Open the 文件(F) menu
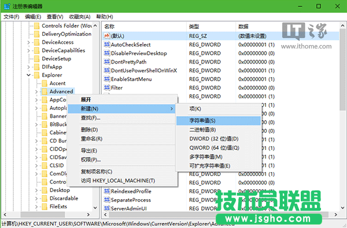The height and width of the screenshot is (228, 347). click(x=12, y=17)
